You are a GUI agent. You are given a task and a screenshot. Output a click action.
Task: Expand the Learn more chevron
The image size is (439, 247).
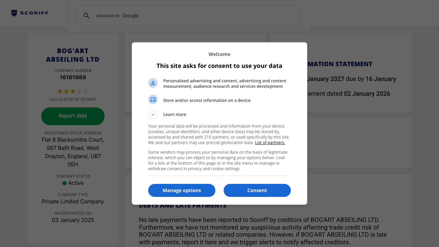coord(153,115)
